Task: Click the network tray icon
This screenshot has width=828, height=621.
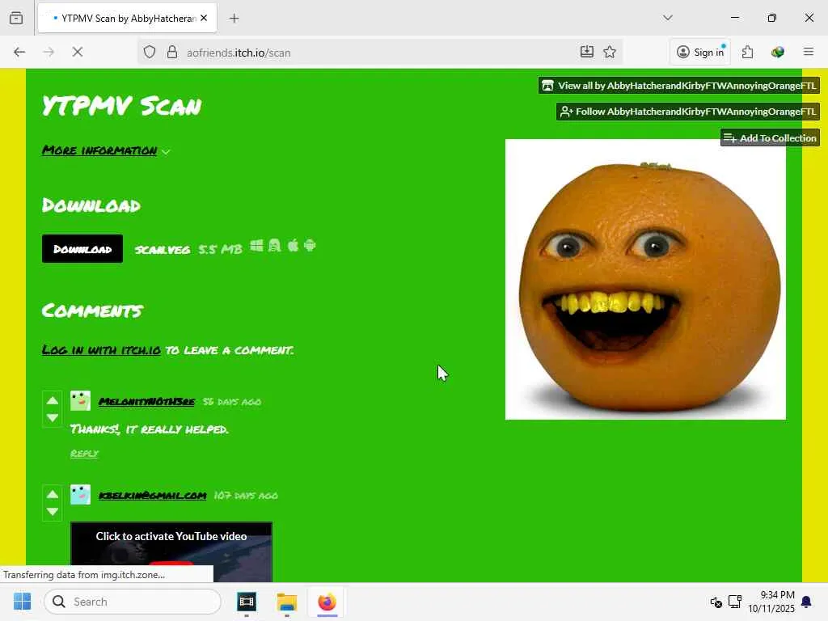Action: pos(734,602)
